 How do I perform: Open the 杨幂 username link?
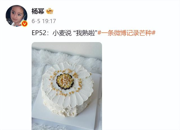pyautogui.click(x=38, y=11)
